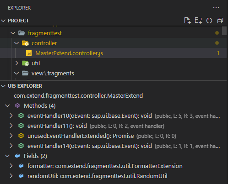Click modified dot badge on fragmenttest row
This screenshot has width=228, height=184.
tap(217, 33)
